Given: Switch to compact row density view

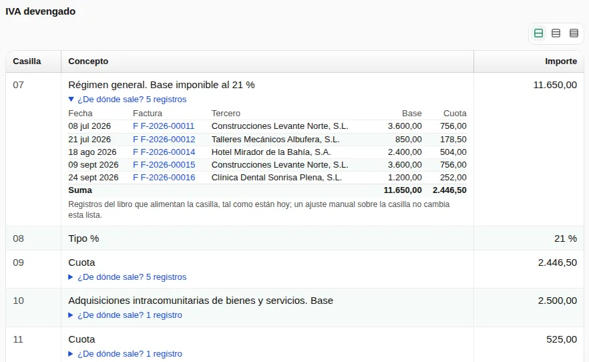Looking at the screenshot, I should tap(574, 33).
